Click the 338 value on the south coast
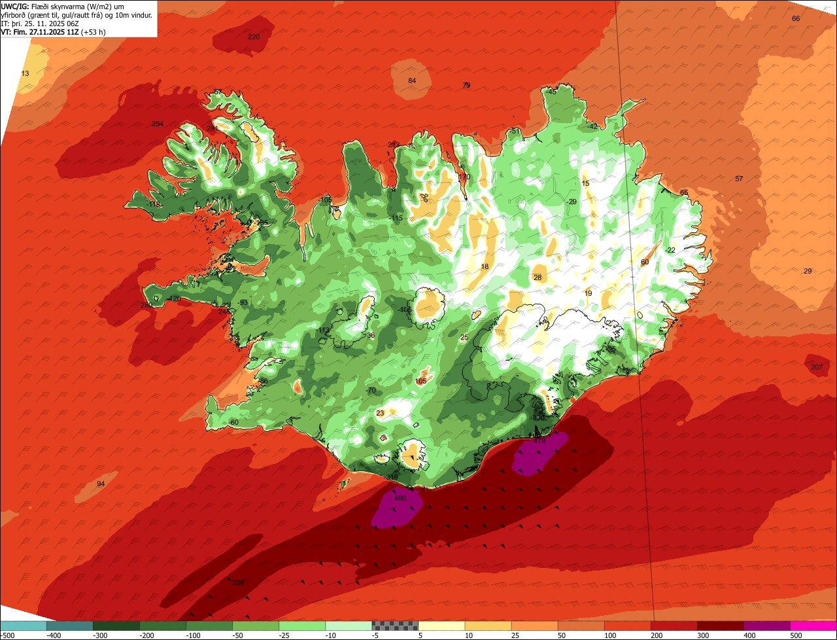Image resolution: width=837 pixels, height=640 pixels. click(539, 418)
